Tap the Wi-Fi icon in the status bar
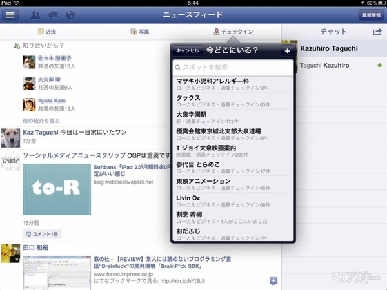This screenshot has width=387, height=290. pos(16,3)
